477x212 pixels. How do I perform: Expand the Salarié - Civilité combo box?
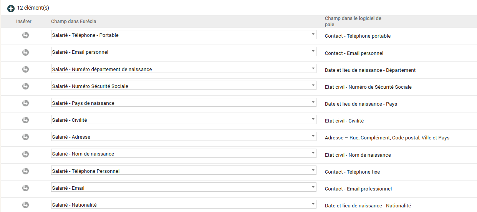tap(184, 120)
